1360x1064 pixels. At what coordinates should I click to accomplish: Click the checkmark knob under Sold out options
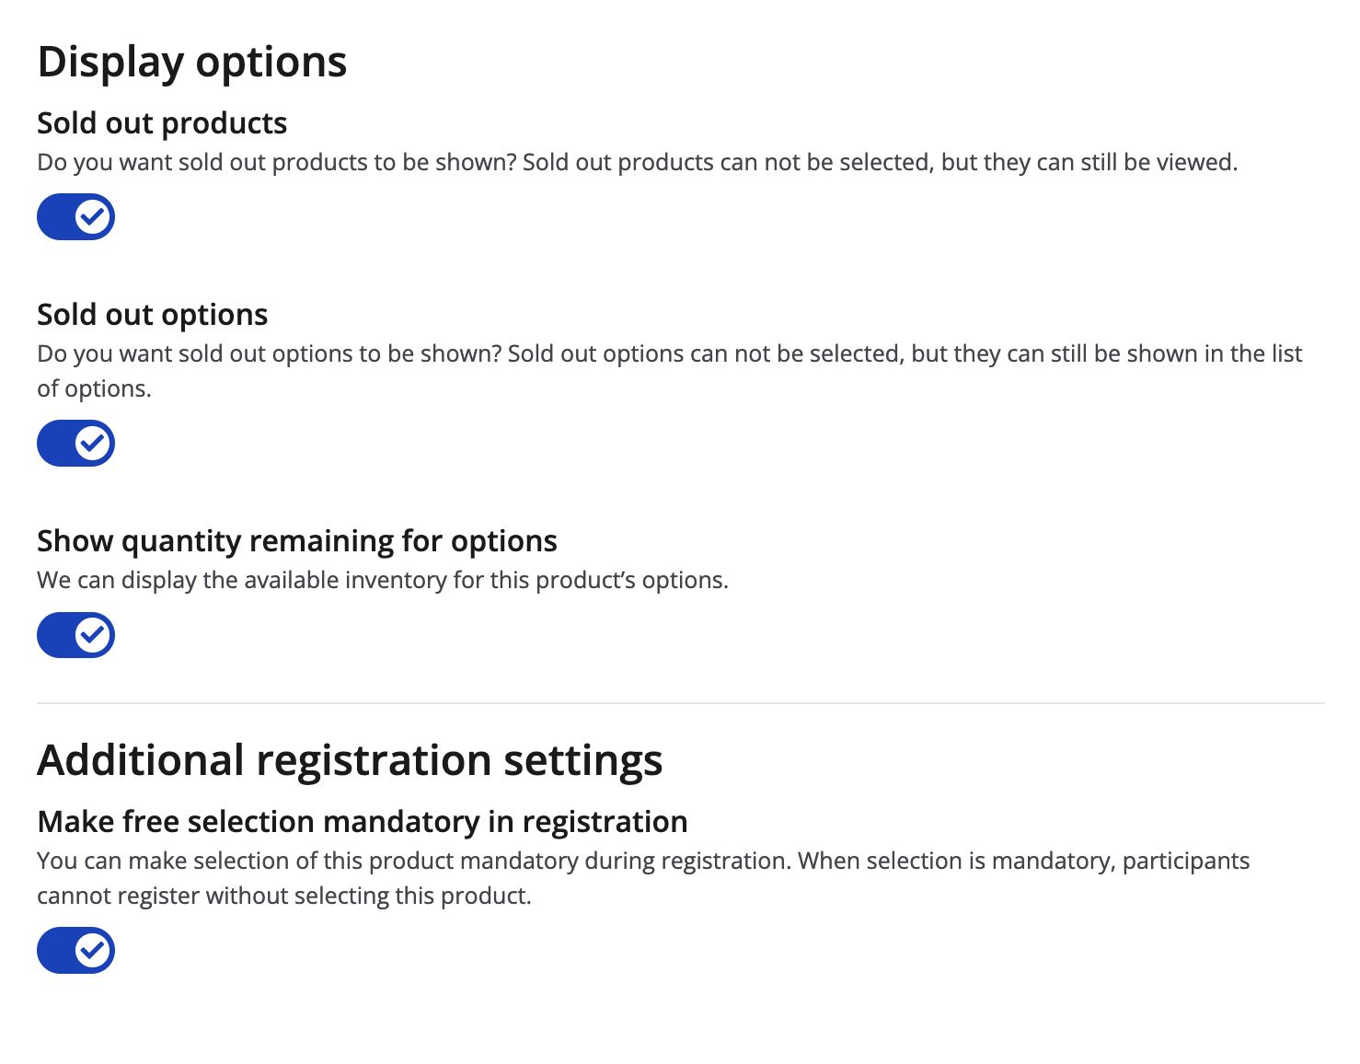pyautogui.click(x=93, y=444)
